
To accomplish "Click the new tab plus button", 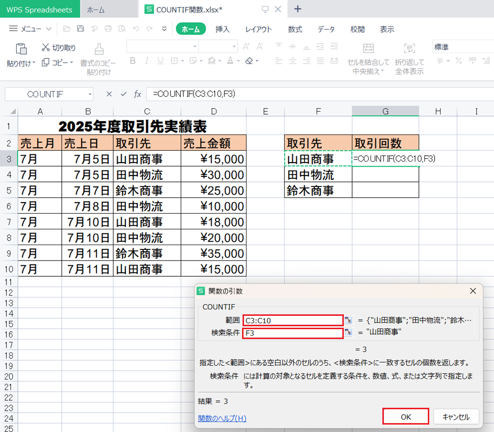I will [x=298, y=9].
